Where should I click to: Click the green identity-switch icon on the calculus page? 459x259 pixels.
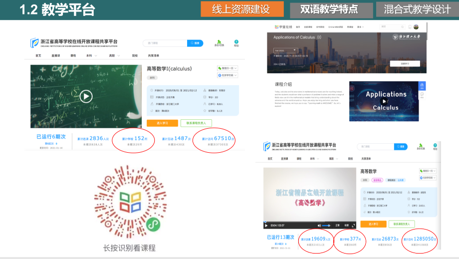pyautogui.click(x=219, y=43)
